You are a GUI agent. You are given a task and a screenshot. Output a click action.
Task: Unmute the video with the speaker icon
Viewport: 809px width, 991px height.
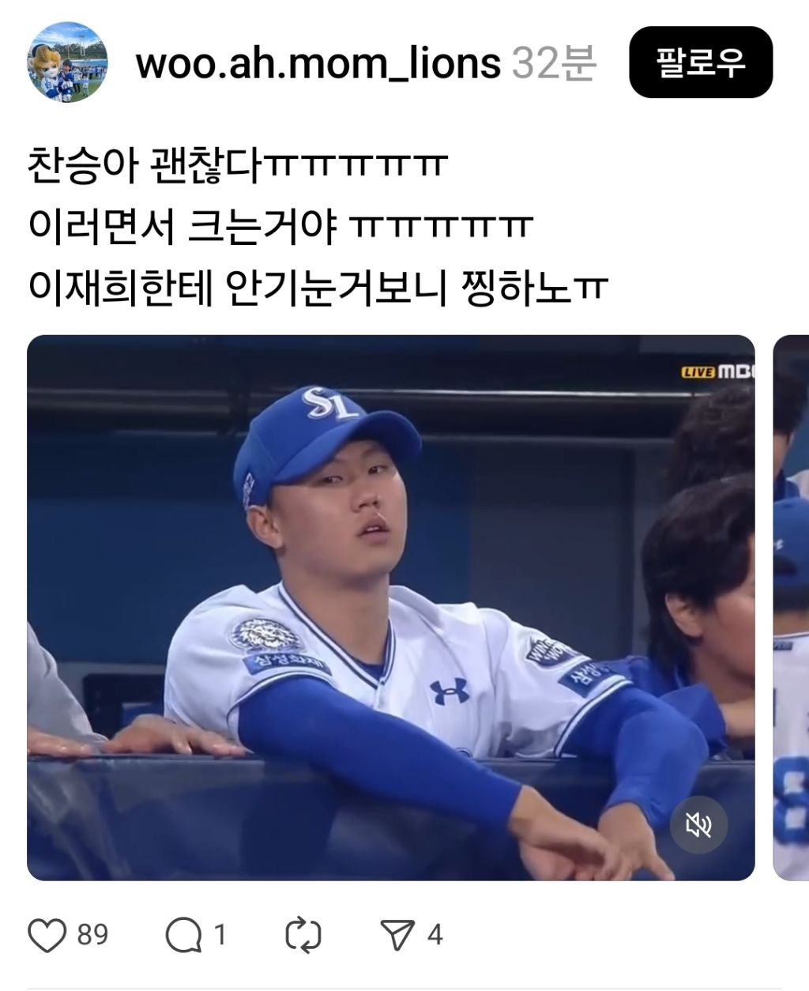point(698,826)
